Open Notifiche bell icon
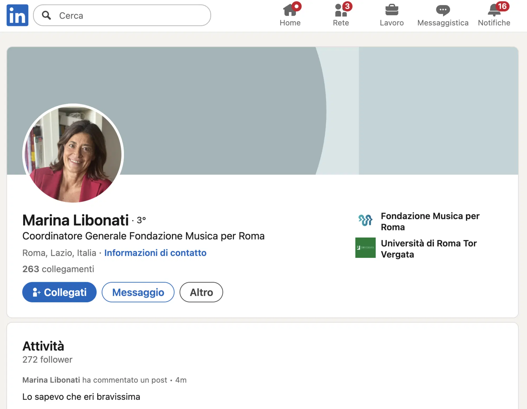The height and width of the screenshot is (409, 527). 494,10
